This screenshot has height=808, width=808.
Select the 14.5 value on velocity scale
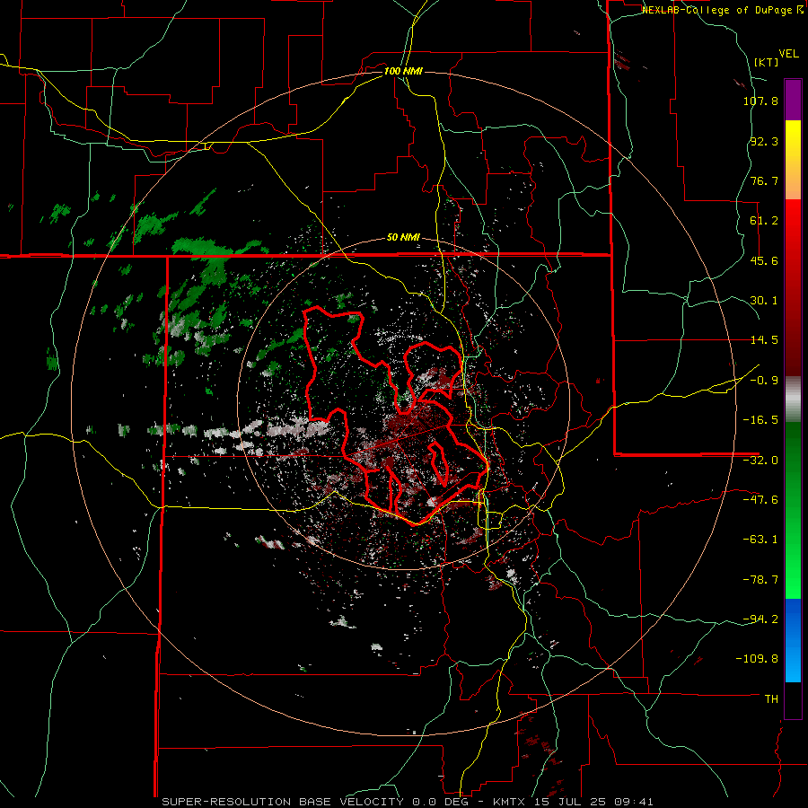(x=764, y=340)
